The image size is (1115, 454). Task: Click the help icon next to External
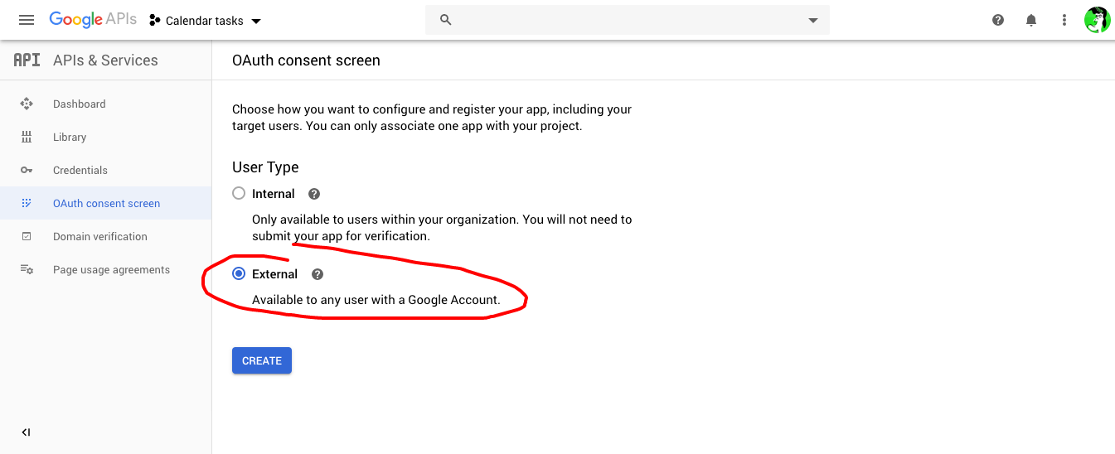317,274
